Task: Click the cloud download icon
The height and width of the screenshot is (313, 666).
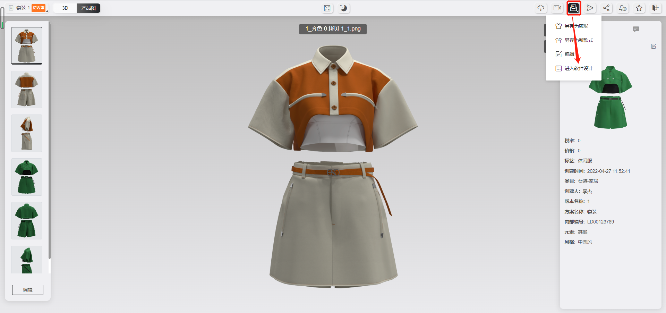Action: (541, 8)
